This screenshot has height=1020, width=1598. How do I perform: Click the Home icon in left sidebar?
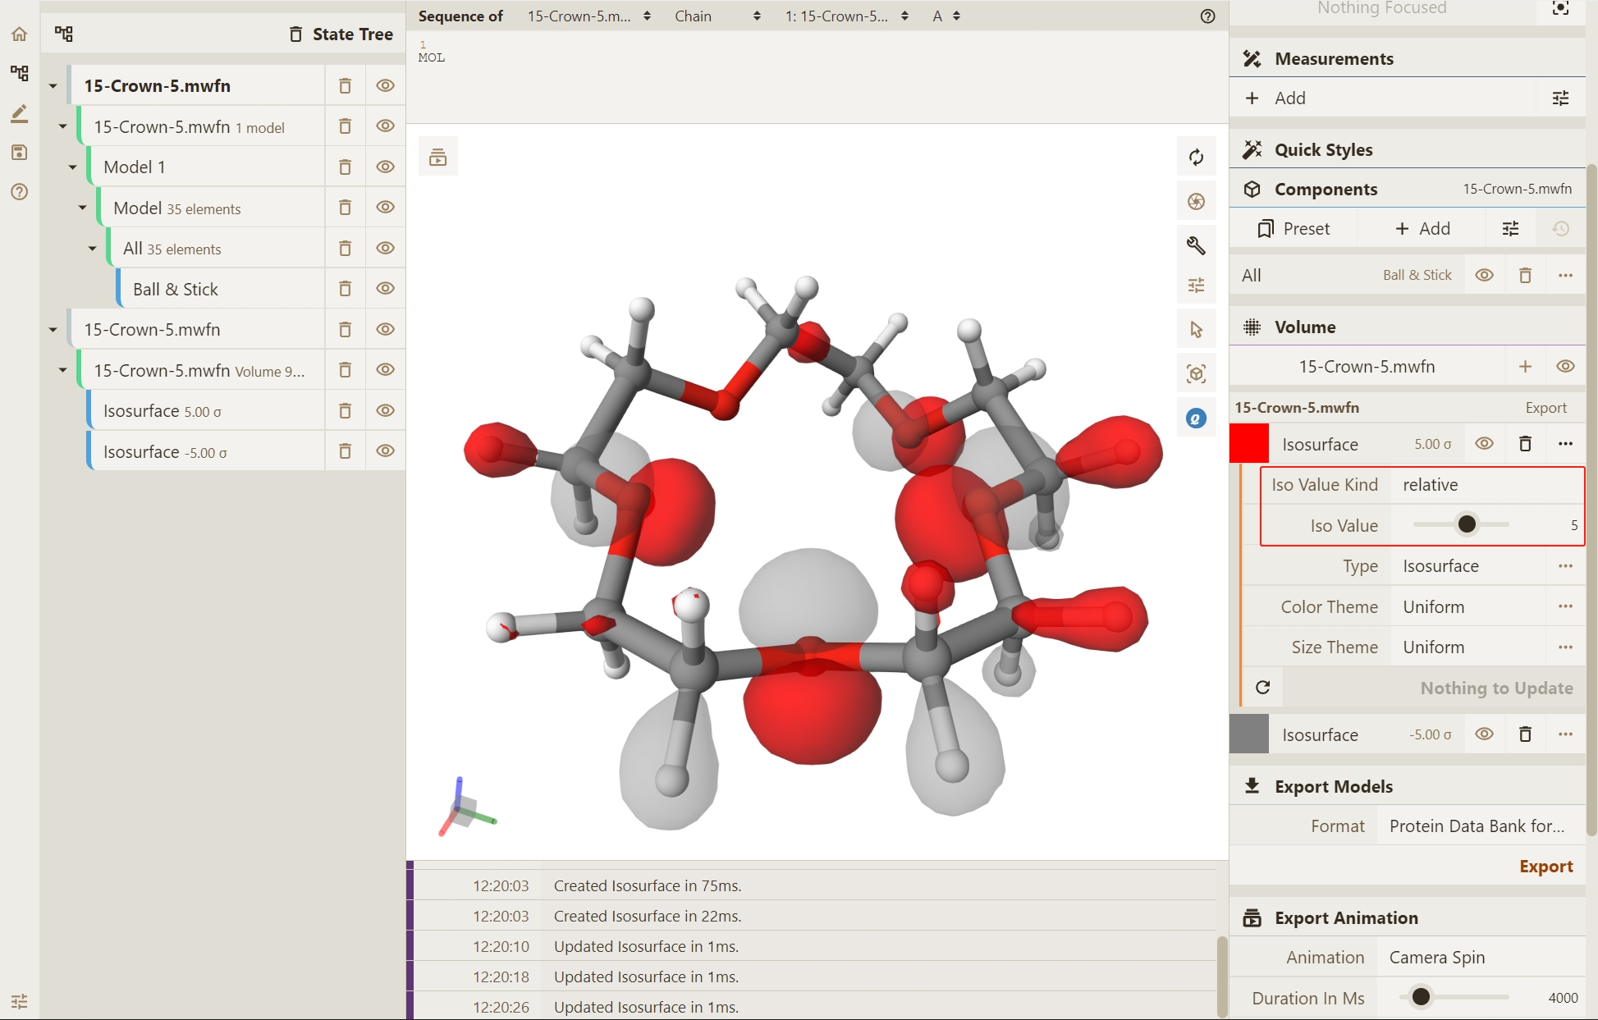pyautogui.click(x=19, y=34)
